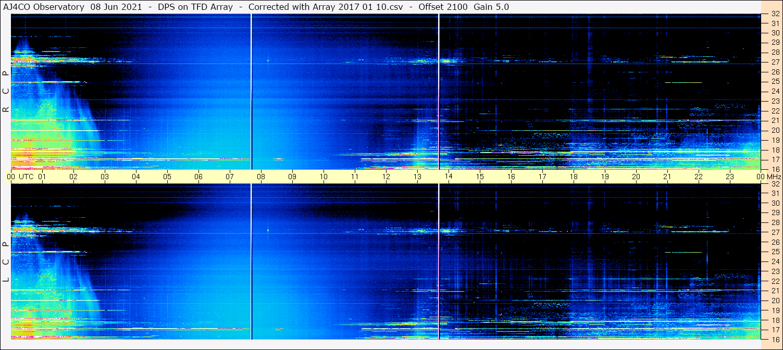The height and width of the screenshot is (350, 783).
Task: Click the LCP panel label
Action: (6, 262)
